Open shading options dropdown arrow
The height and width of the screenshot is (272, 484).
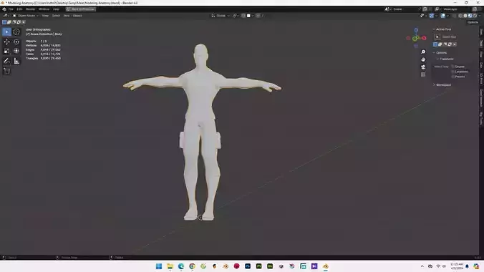coord(480,16)
